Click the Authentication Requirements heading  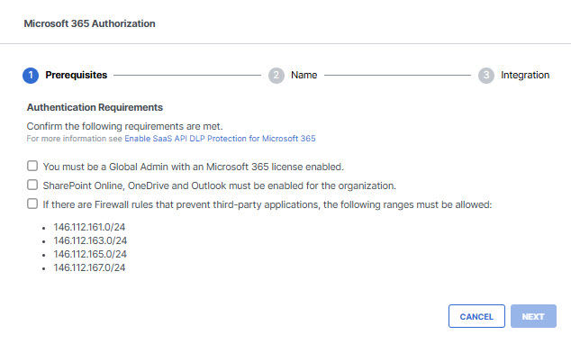coord(95,107)
